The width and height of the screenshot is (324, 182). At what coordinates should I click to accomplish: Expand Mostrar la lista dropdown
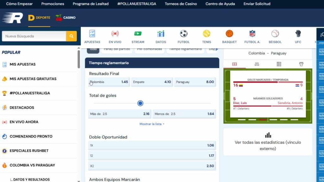(152, 124)
